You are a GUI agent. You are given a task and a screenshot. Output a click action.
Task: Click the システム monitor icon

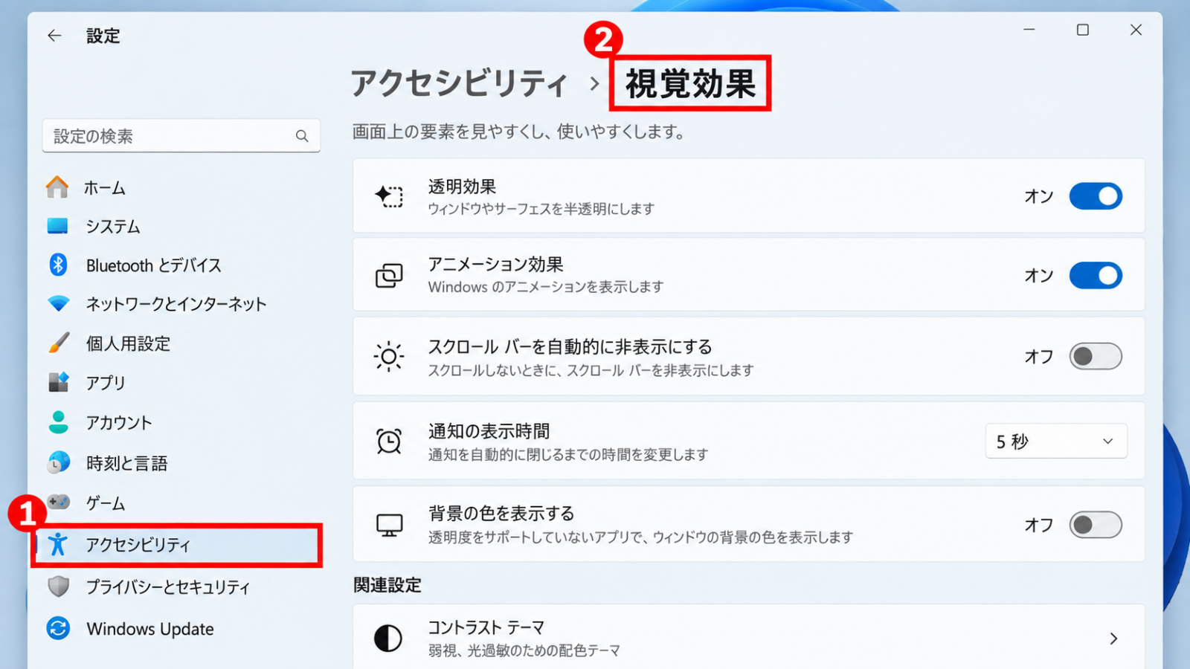[x=57, y=226]
